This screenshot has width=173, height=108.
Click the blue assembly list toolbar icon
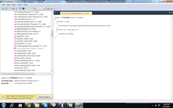21,8
